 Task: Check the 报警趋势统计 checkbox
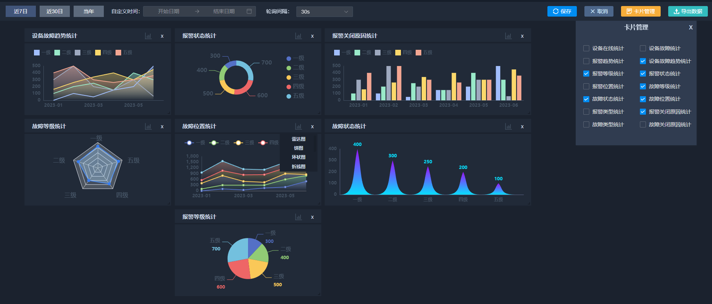(586, 61)
